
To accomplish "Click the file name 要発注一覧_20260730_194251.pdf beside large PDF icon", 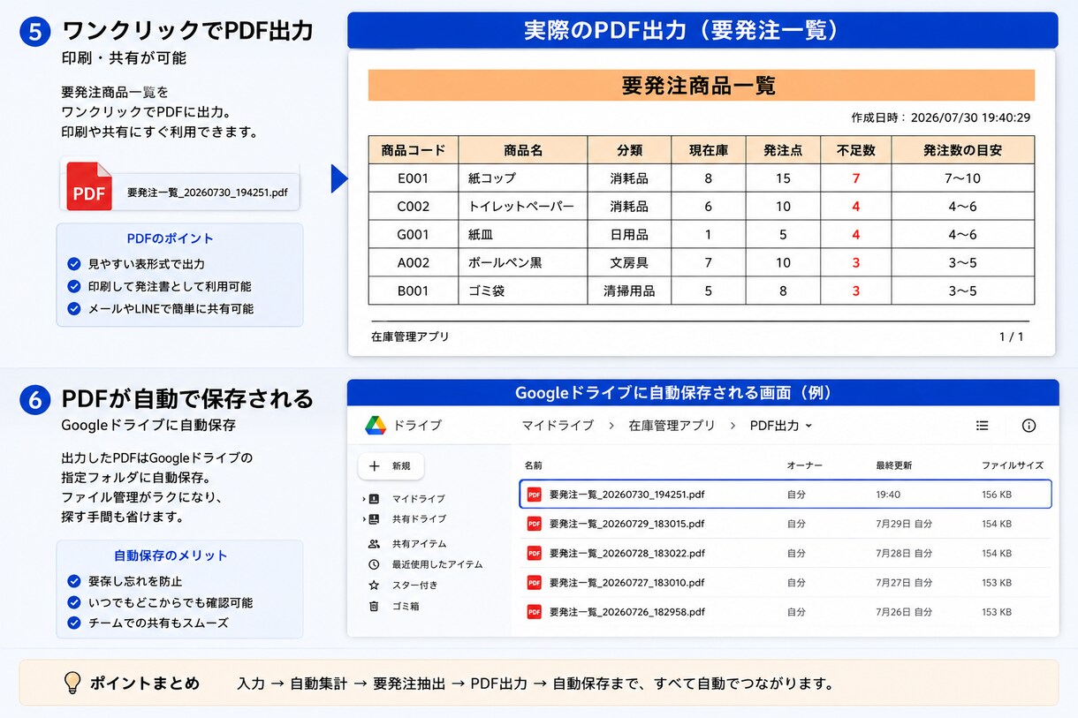I will [x=208, y=192].
